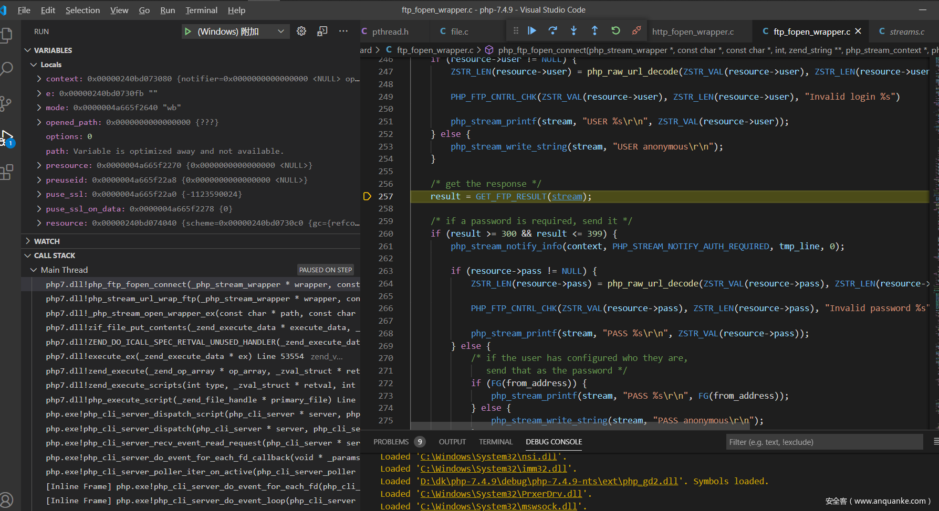Switch to the OUTPUT panel tab
The height and width of the screenshot is (511, 939).
[452, 442]
